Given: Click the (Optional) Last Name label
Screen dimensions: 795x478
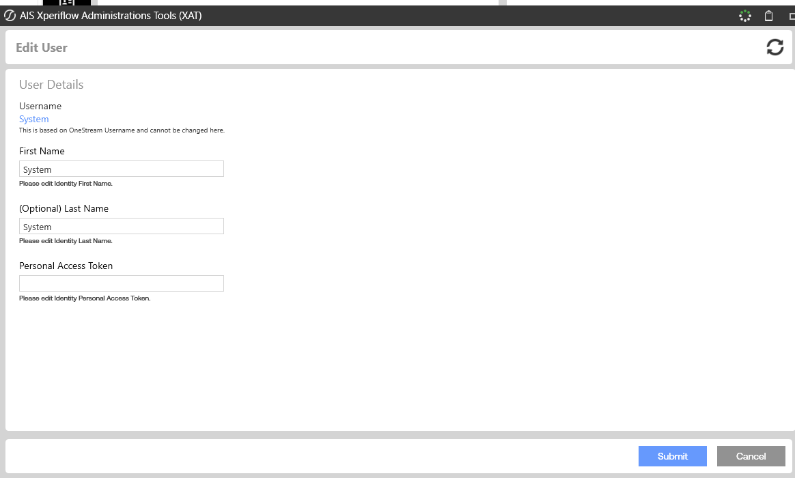Looking at the screenshot, I should [64, 209].
